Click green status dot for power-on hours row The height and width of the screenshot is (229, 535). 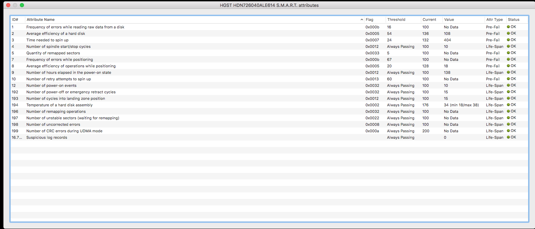coord(509,72)
